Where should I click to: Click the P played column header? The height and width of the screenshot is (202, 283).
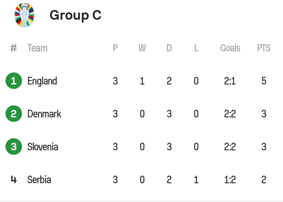pos(115,48)
